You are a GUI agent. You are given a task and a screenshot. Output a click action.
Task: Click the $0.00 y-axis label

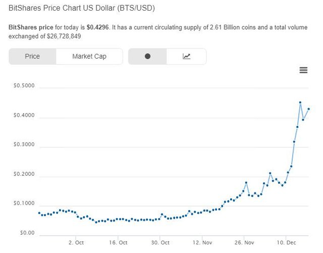pyautogui.click(x=27, y=233)
